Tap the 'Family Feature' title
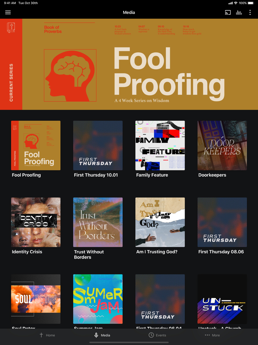Viewport: 258px width, 345px height. tap(152, 175)
